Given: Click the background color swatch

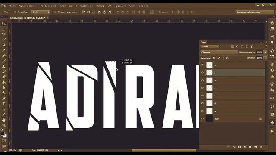Looking at the screenshot, I should click(5, 136).
